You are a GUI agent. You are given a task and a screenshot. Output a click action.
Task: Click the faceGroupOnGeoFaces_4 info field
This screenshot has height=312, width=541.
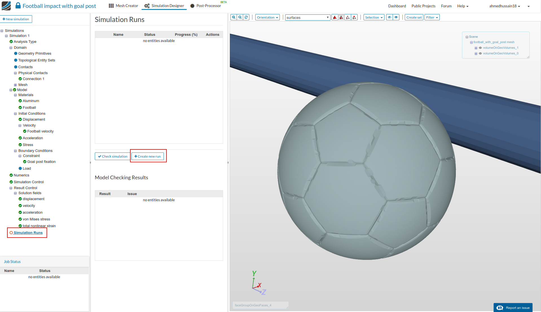pos(260,305)
